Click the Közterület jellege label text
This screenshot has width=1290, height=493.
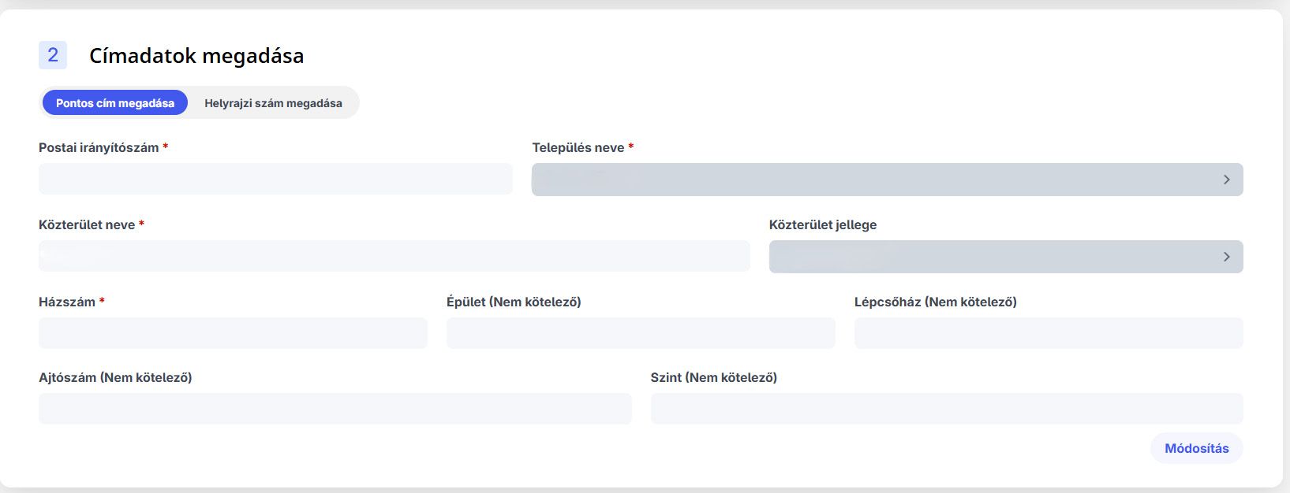823,224
